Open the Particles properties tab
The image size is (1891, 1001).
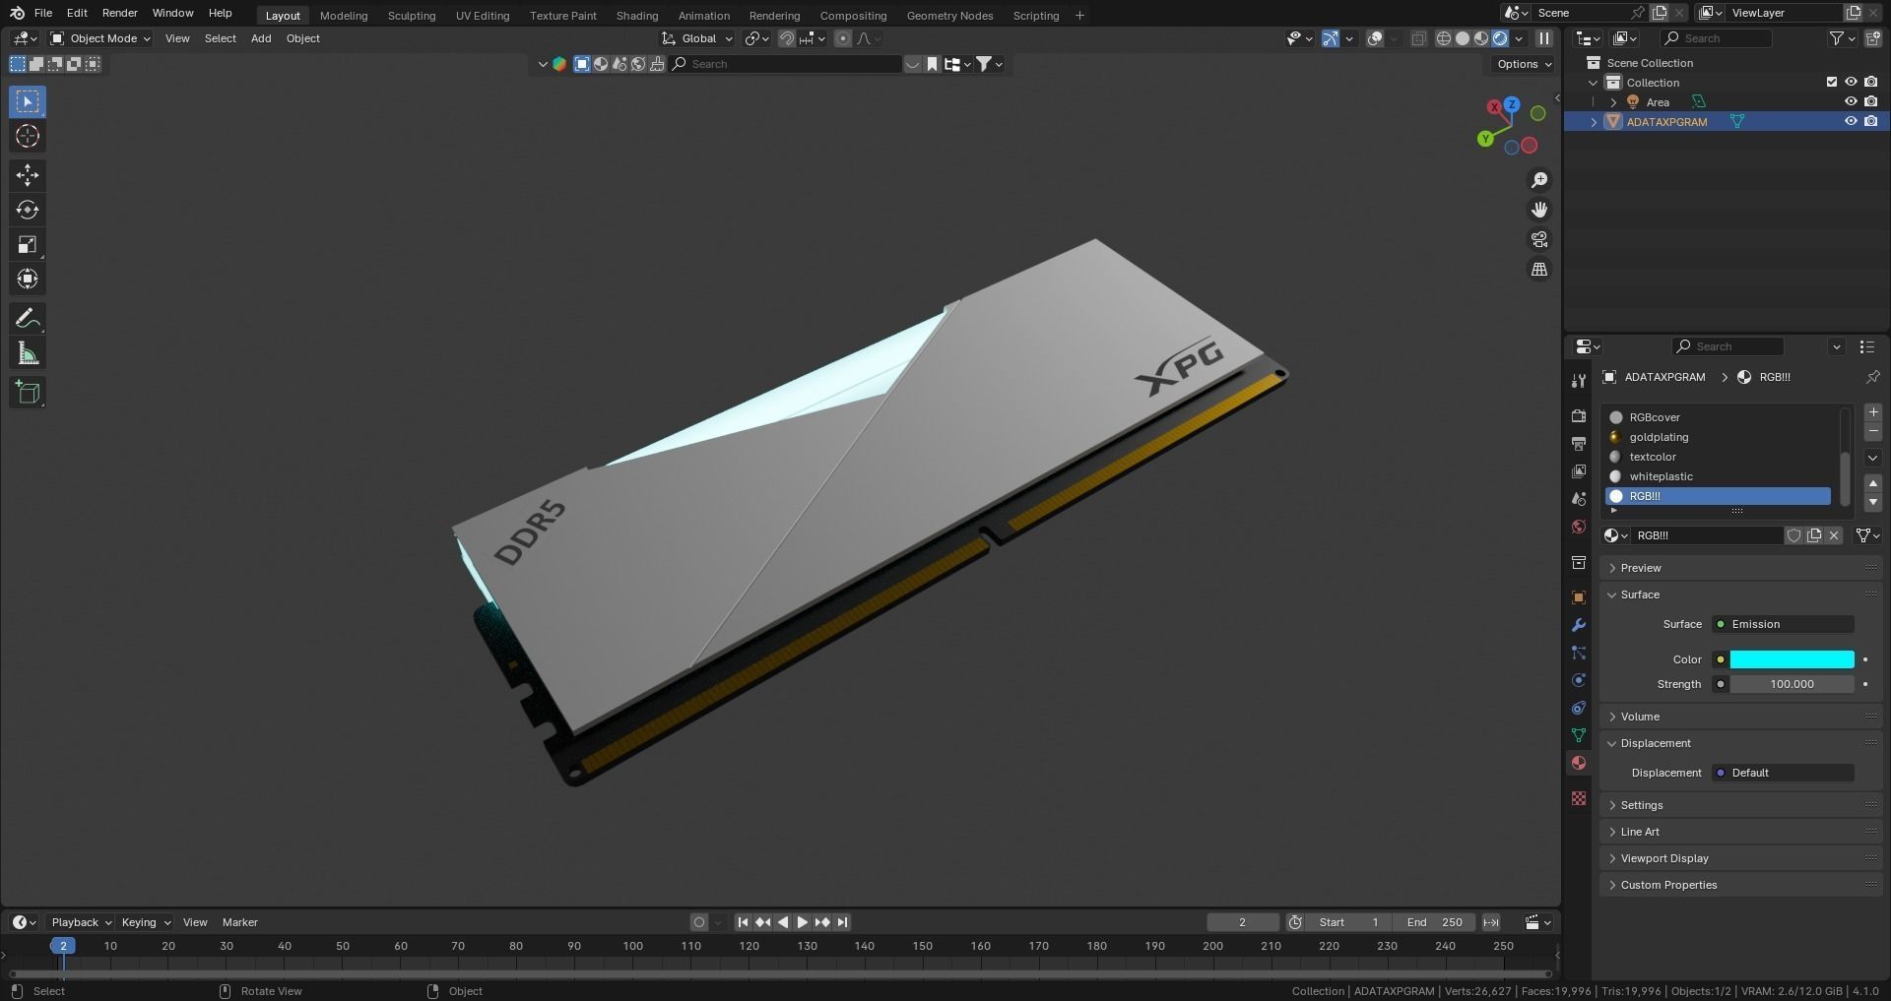tap(1579, 653)
